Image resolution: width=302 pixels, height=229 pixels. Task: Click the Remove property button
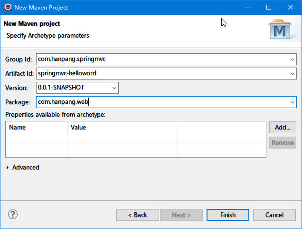pyautogui.click(x=283, y=142)
